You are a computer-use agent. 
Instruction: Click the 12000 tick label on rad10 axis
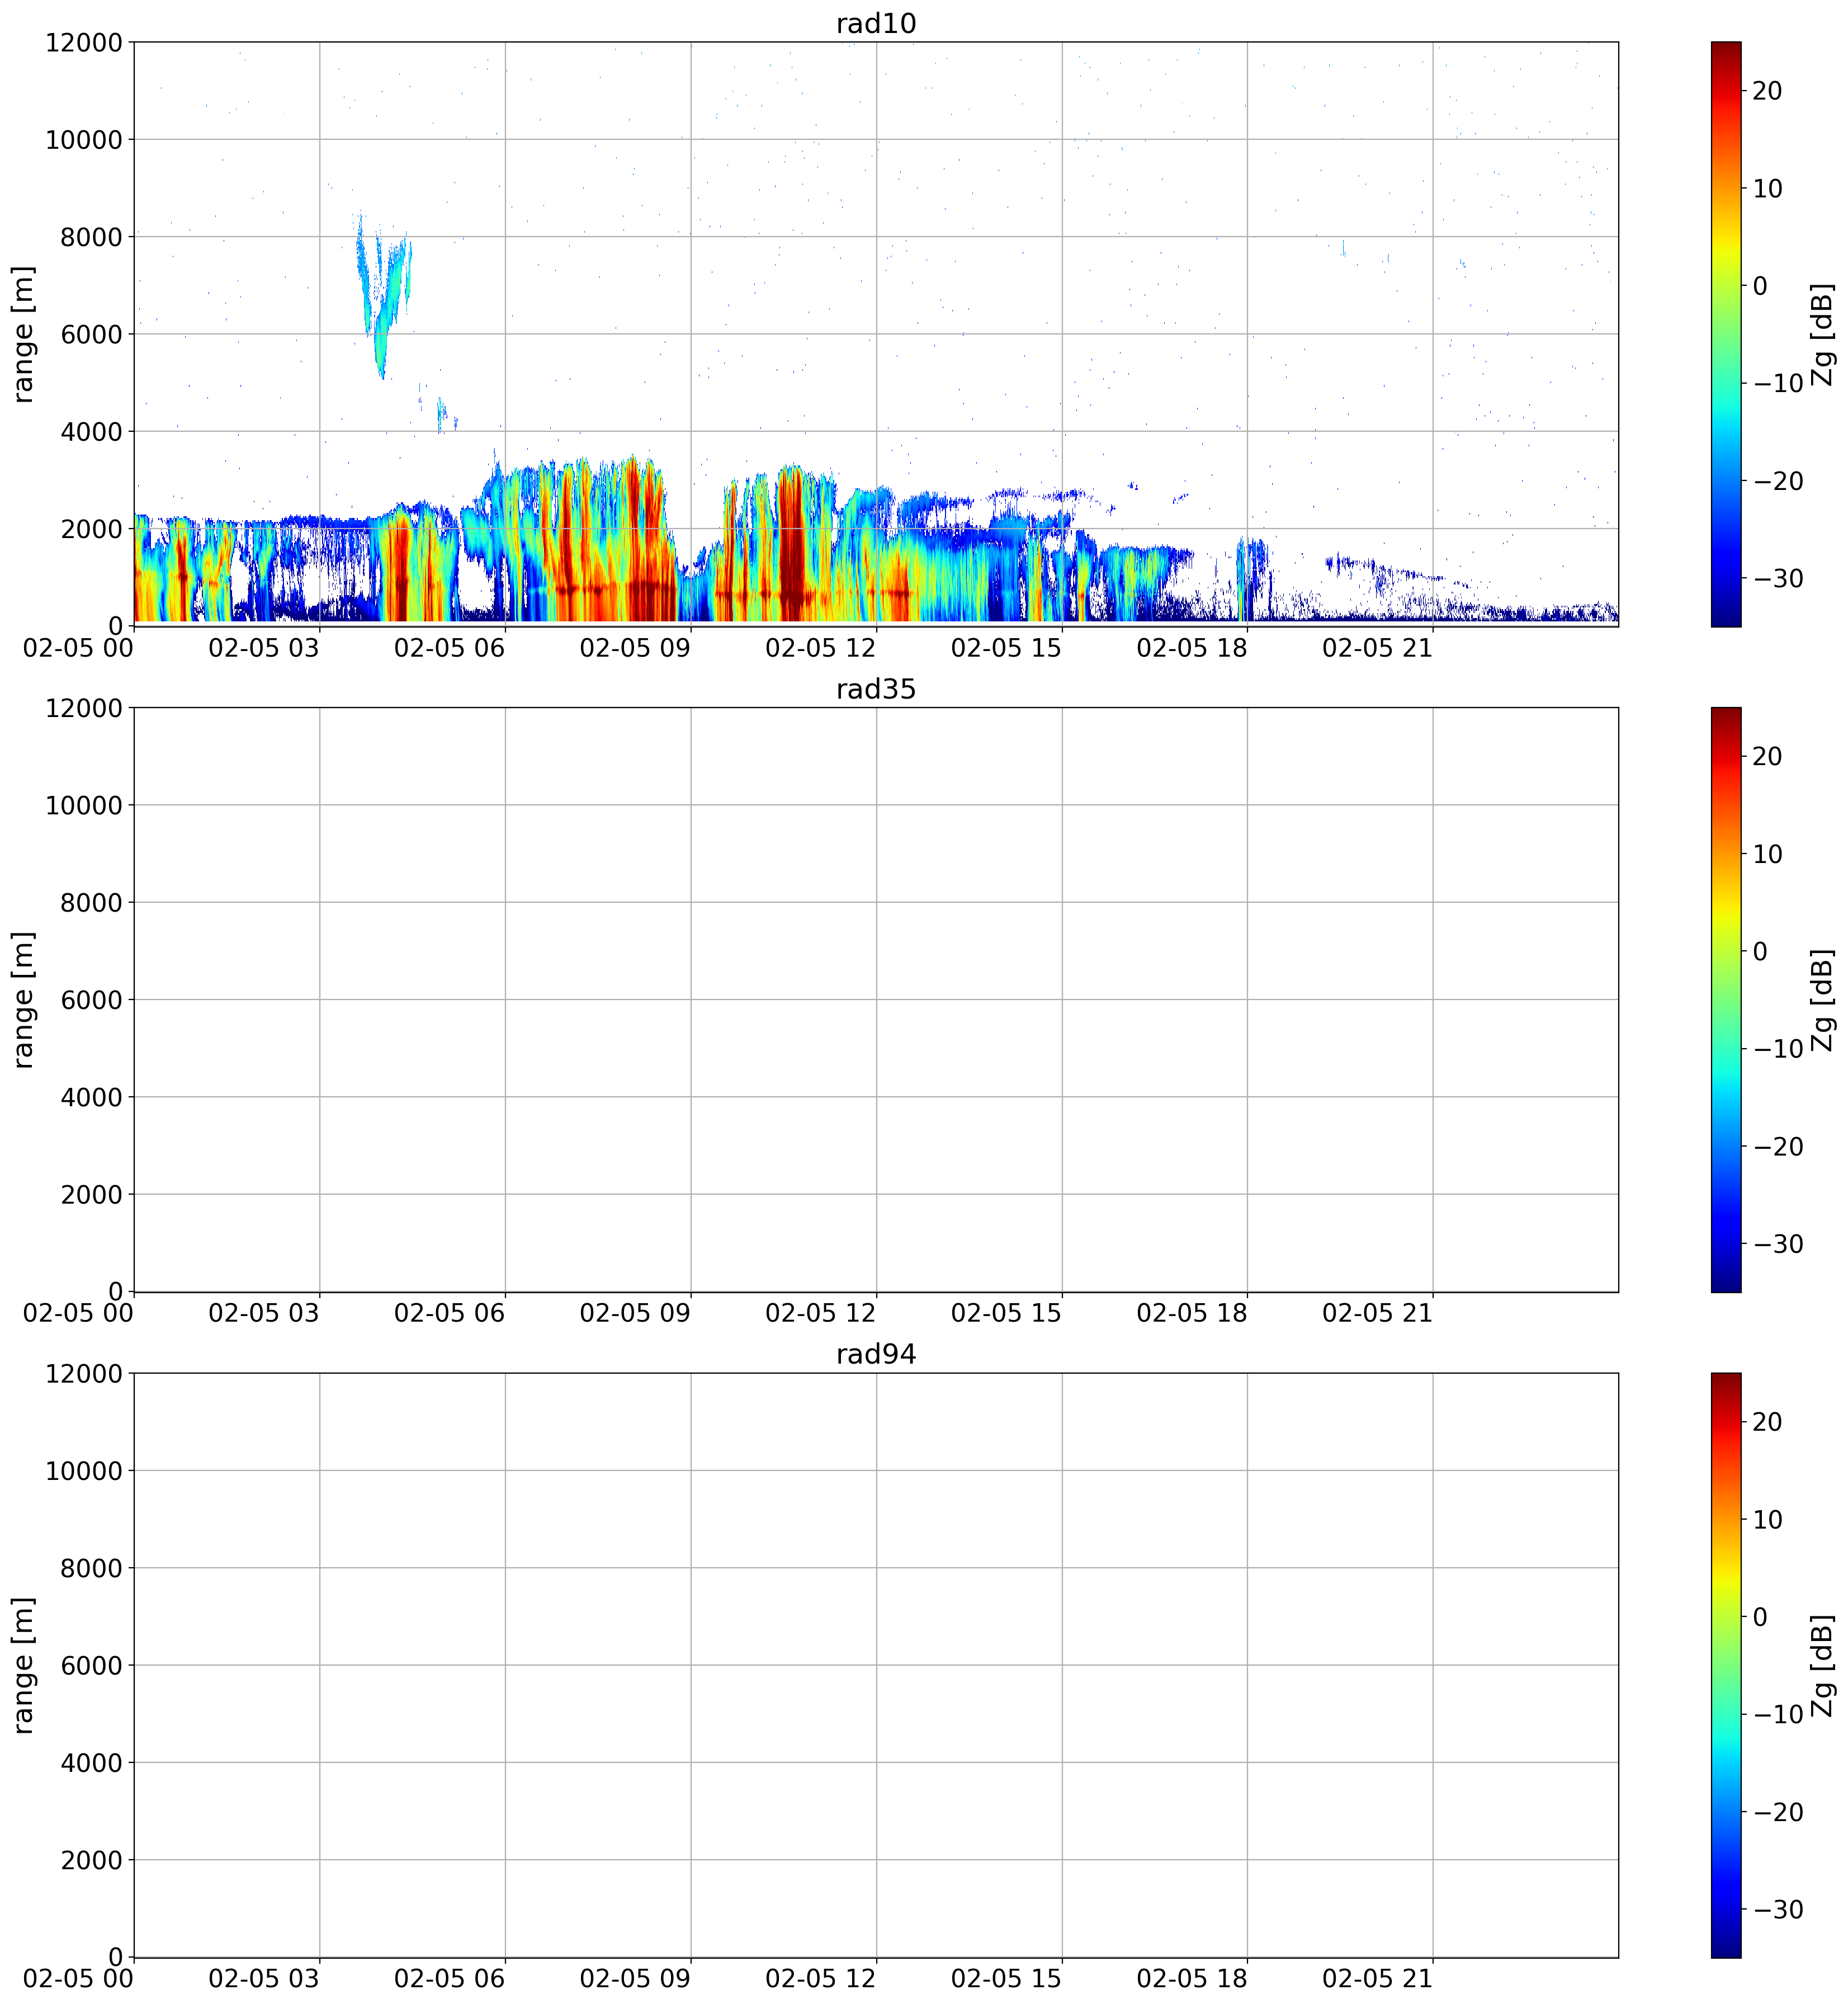pos(84,43)
